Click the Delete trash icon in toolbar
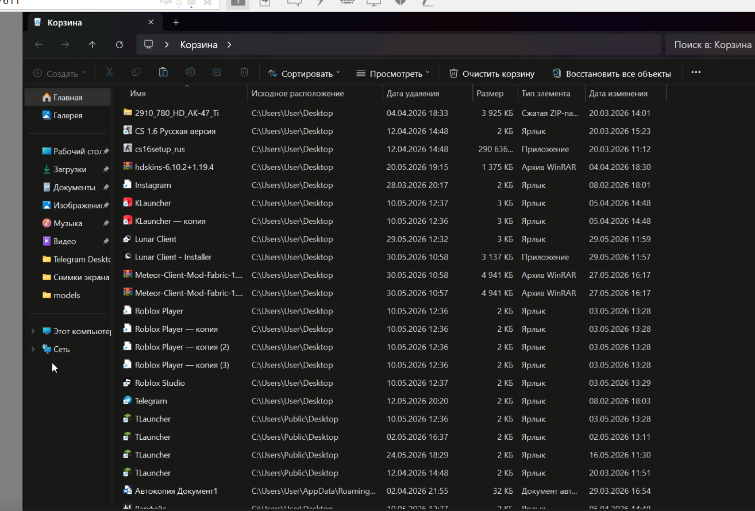Screen dimensions: 755x511 244,73
